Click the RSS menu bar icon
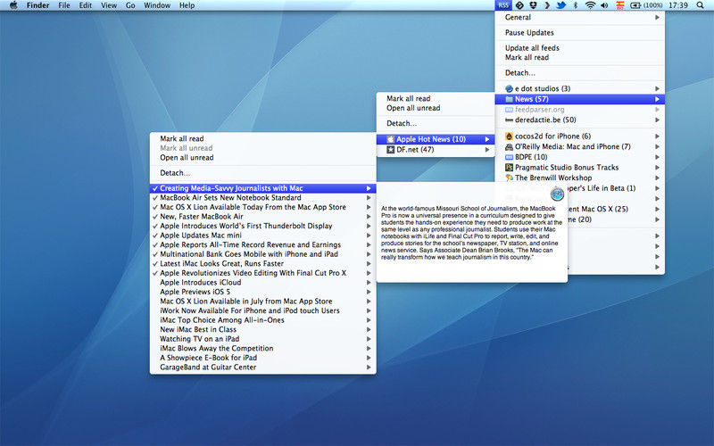Viewport: 714px width, 446px height. click(503, 5)
